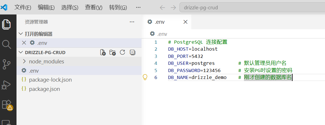Image resolution: width=325 pixels, height=125 pixels.
Task: Click the '安装PG时设置的密码' comment
Action: [268, 70]
